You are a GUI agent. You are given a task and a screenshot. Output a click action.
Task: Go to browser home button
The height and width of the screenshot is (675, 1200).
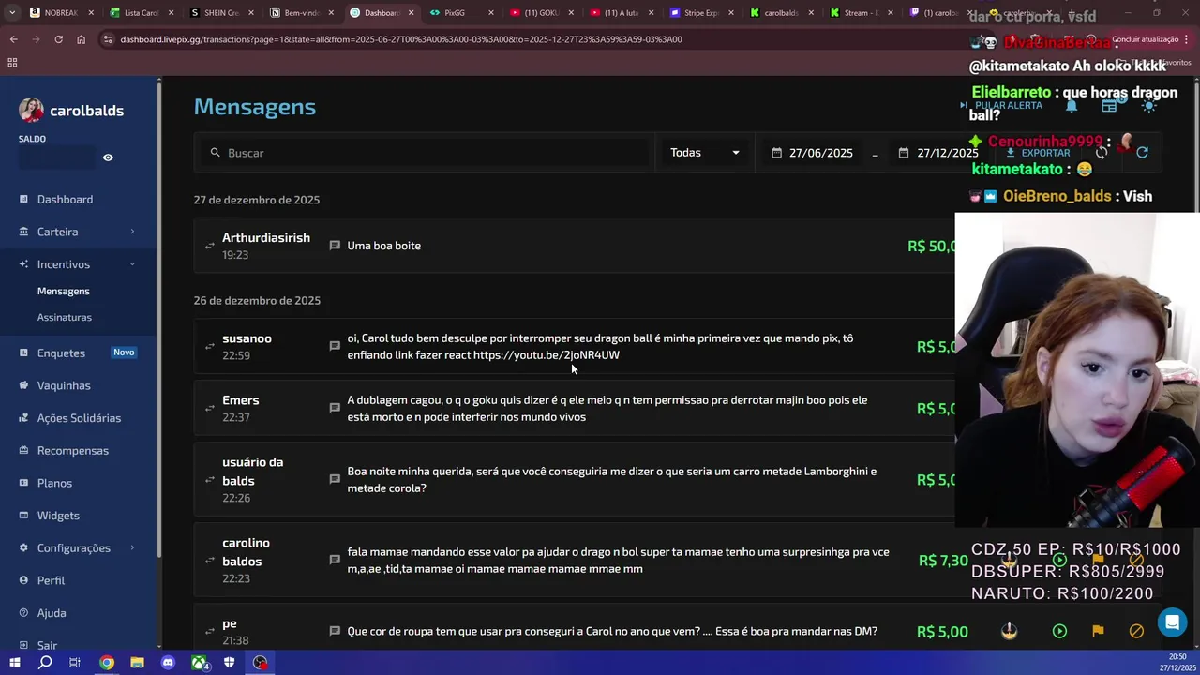[x=81, y=39]
